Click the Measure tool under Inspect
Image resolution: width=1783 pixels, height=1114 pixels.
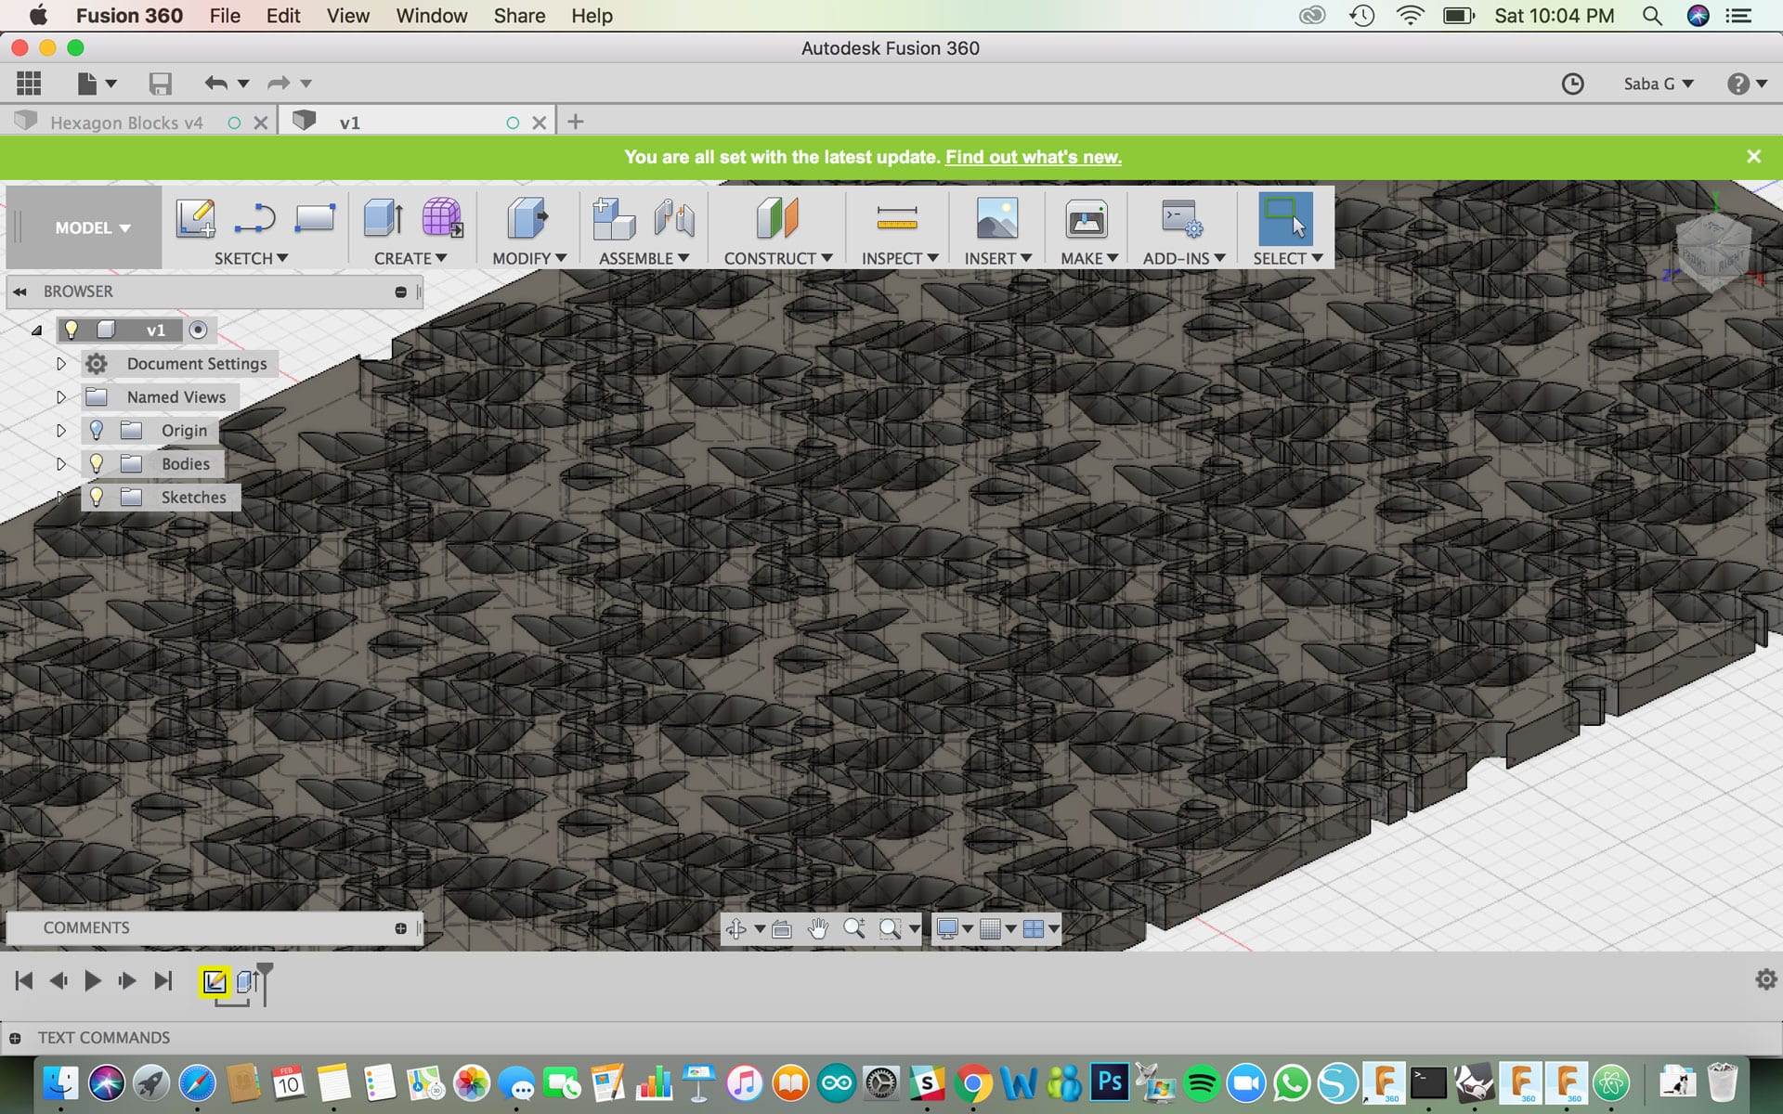point(896,219)
